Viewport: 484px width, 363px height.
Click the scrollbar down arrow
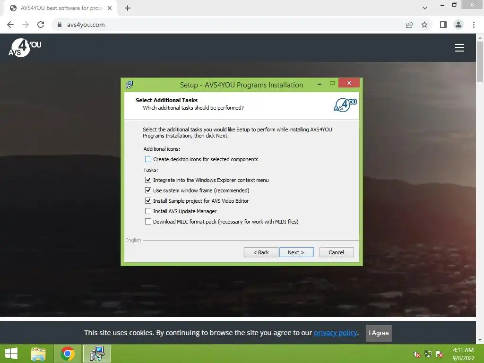click(x=480, y=340)
